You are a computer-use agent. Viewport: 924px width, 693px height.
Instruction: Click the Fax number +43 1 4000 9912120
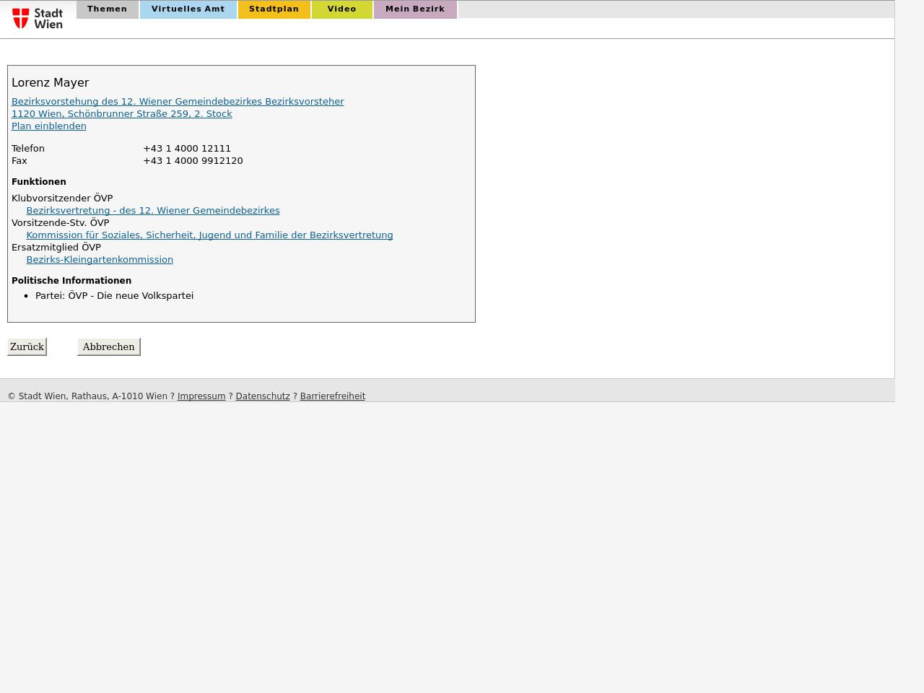click(x=193, y=161)
